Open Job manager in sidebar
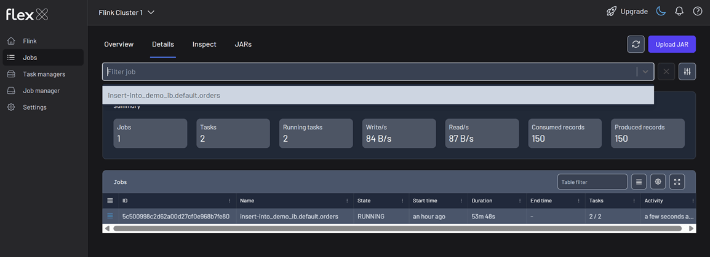The image size is (710, 257). point(43,91)
